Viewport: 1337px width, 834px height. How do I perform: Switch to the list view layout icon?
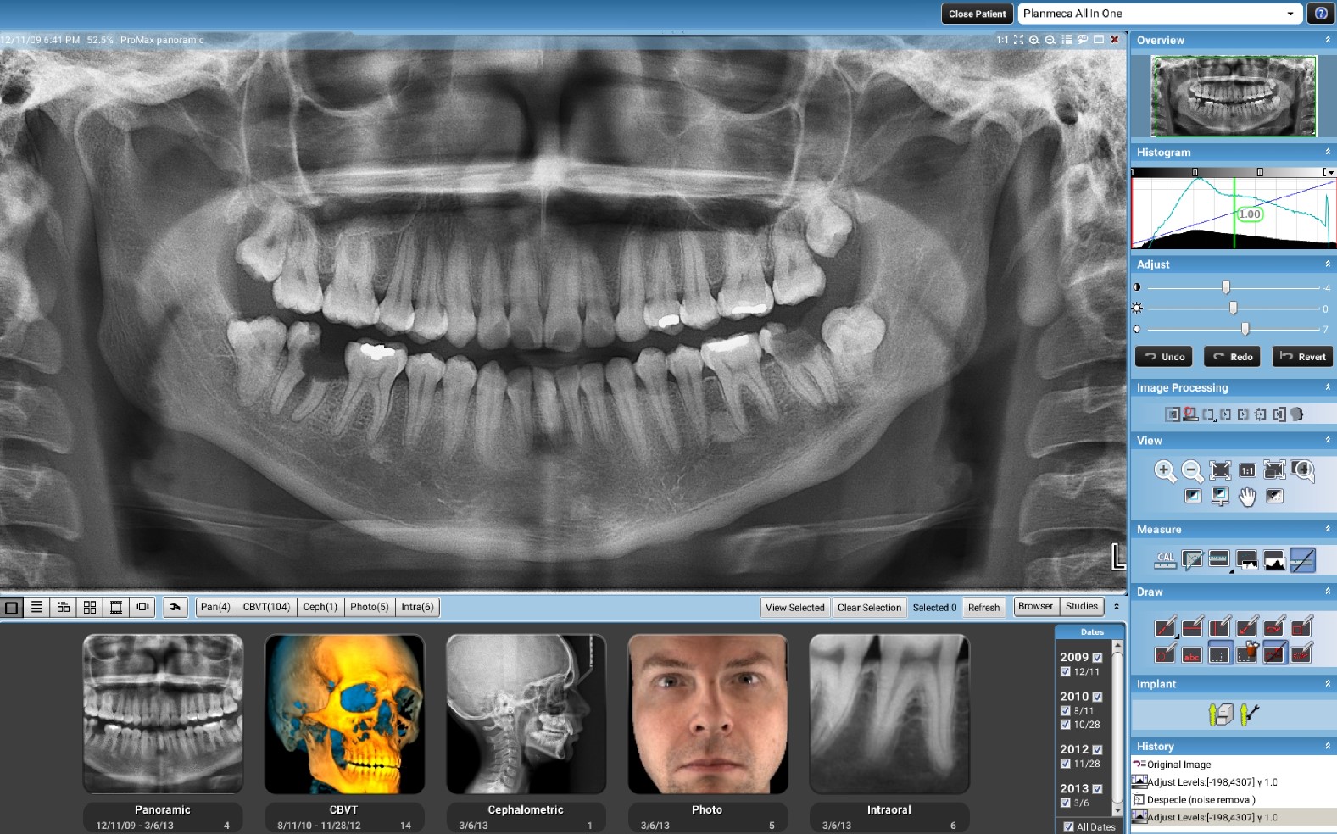36,607
